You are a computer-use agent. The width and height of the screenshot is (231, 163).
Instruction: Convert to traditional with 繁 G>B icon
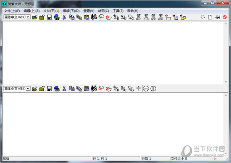click(146, 17)
